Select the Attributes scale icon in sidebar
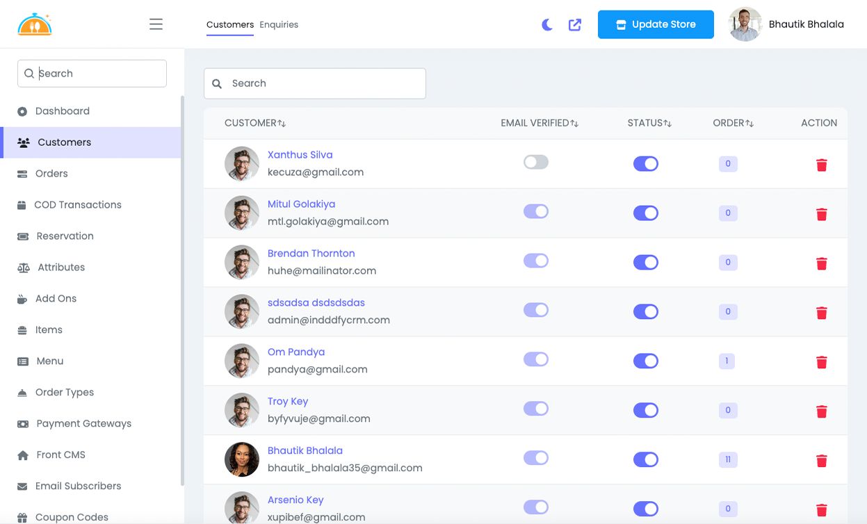Image resolution: width=867 pixels, height=524 pixels. [x=24, y=268]
